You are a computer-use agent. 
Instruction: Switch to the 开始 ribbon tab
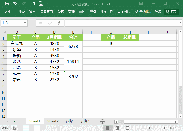point(21,11)
